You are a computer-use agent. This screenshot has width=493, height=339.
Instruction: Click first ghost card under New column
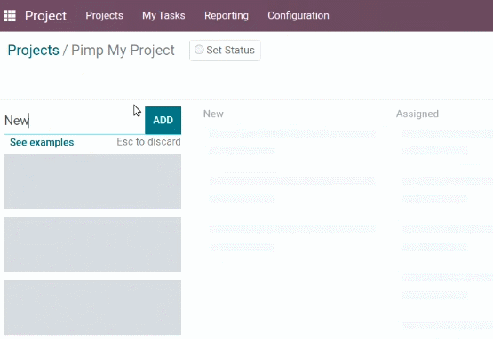point(291,142)
